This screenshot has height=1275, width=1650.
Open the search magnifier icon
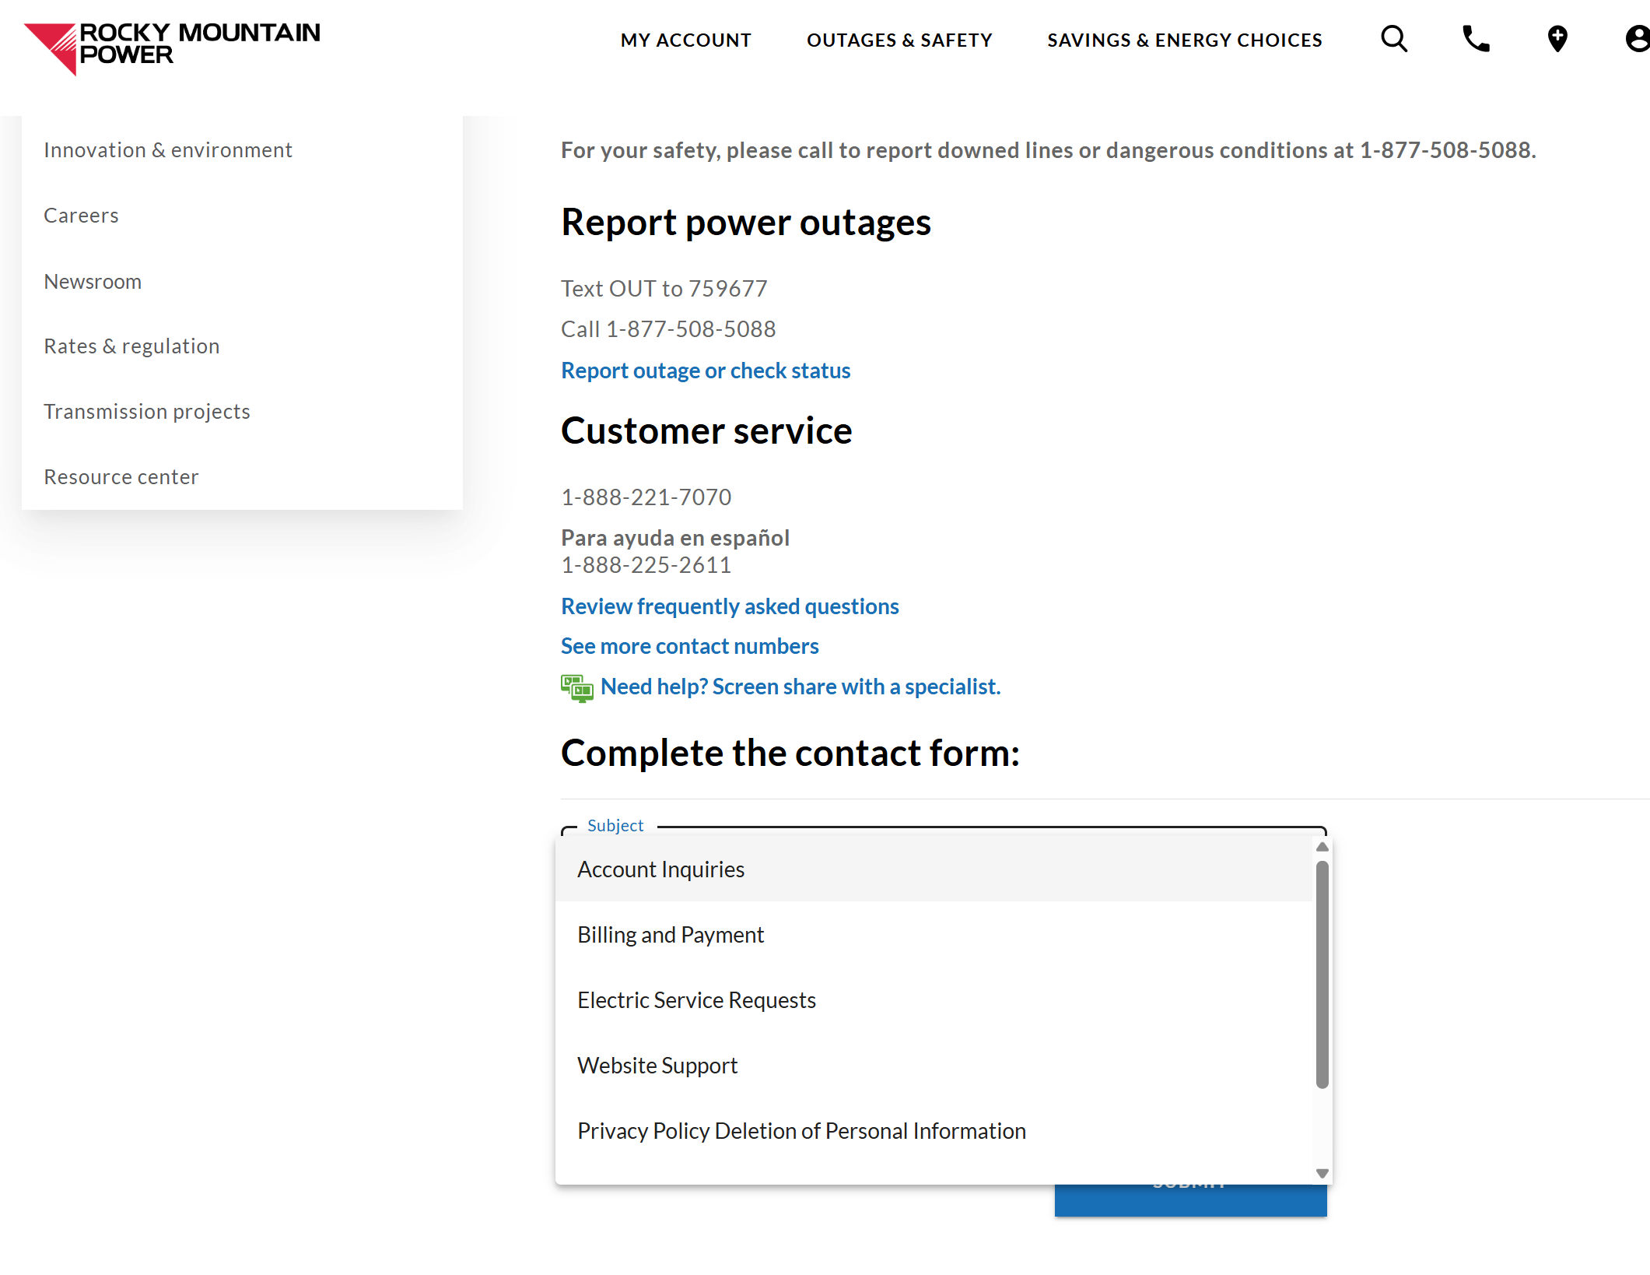coord(1394,39)
